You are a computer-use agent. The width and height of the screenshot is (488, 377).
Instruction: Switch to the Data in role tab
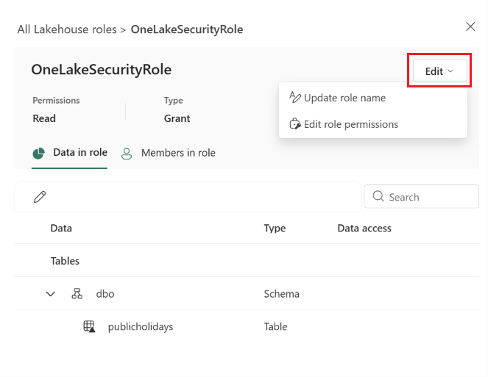click(x=69, y=153)
